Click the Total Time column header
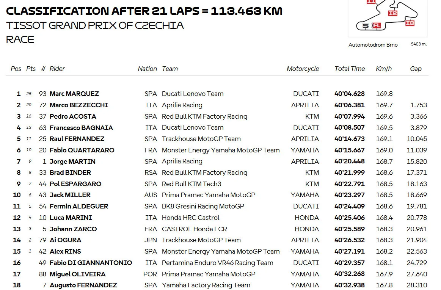Viewport: 441px width, 290px height. click(x=350, y=69)
